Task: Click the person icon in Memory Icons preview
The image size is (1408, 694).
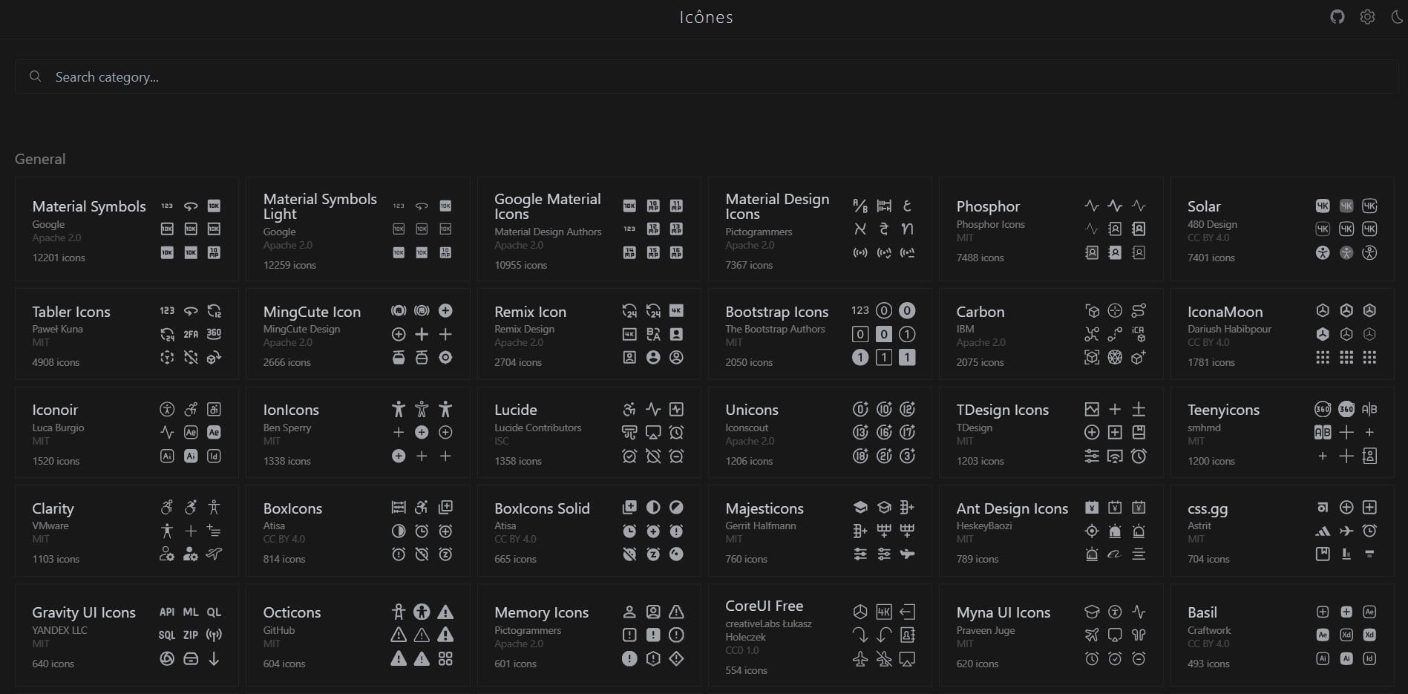Action: tap(629, 612)
